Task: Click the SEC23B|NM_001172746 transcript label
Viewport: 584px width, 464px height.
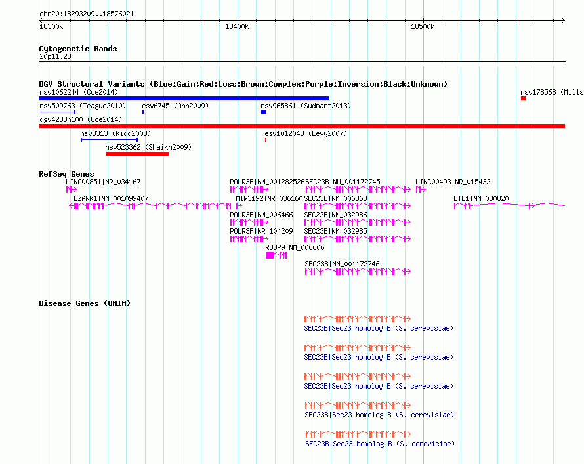Action: pyautogui.click(x=343, y=264)
